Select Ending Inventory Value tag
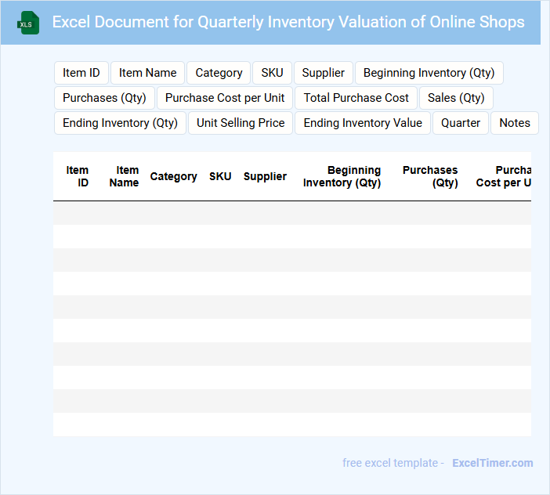Image resolution: width=550 pixels, height=495 pixels. 363,123
